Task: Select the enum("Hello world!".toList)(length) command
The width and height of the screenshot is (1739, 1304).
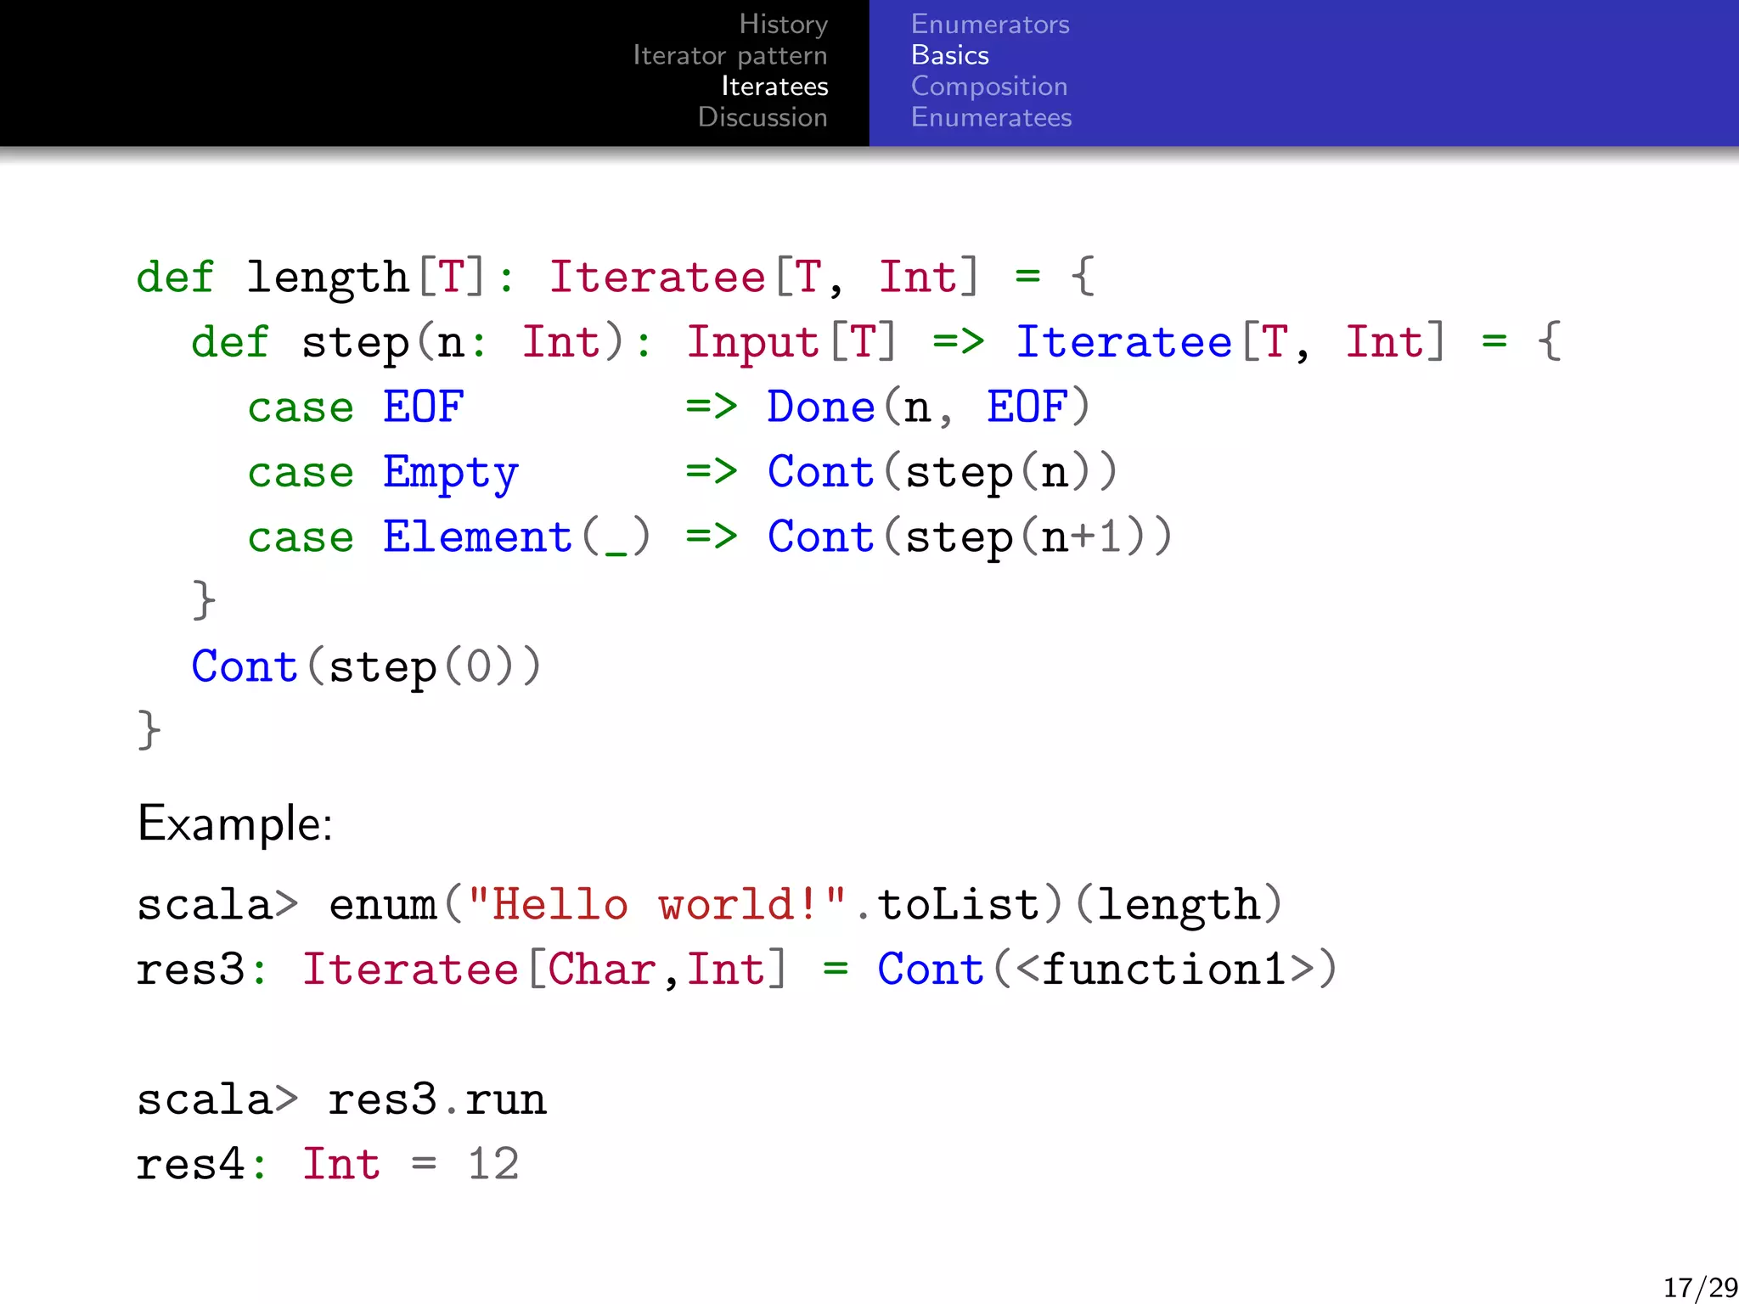Action: [805, 905]
